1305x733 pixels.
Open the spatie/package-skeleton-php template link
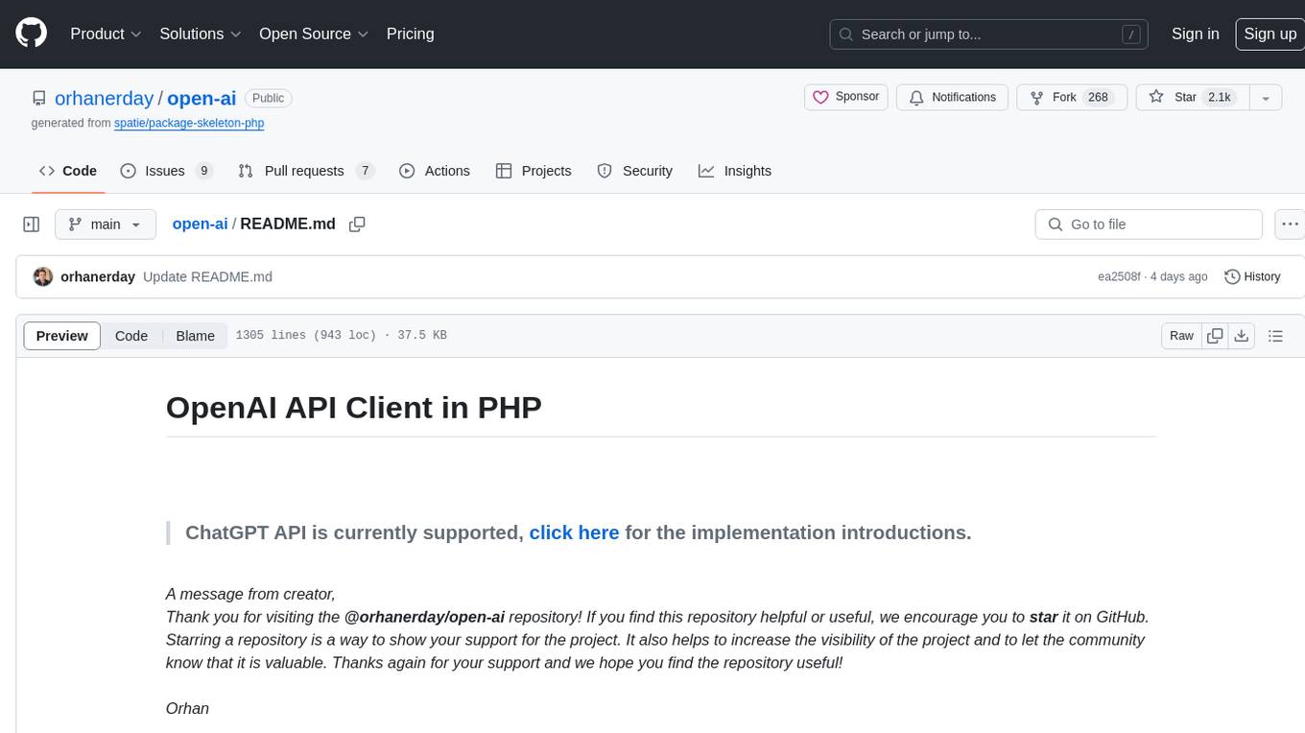click(x=189, y=123)
